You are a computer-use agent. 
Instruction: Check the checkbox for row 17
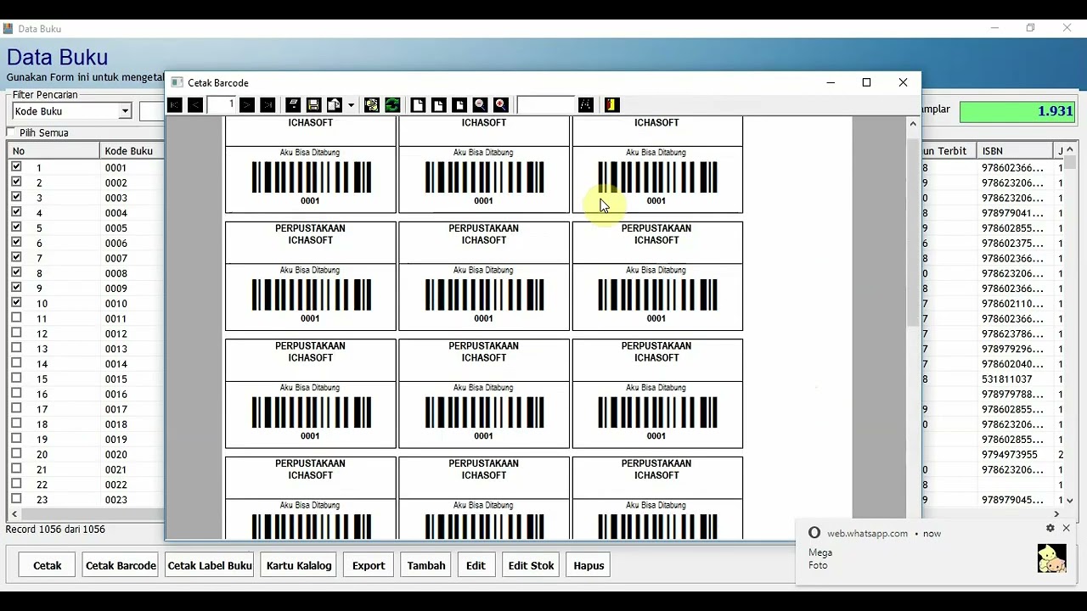pyautogui.click(x=16, y=409)
